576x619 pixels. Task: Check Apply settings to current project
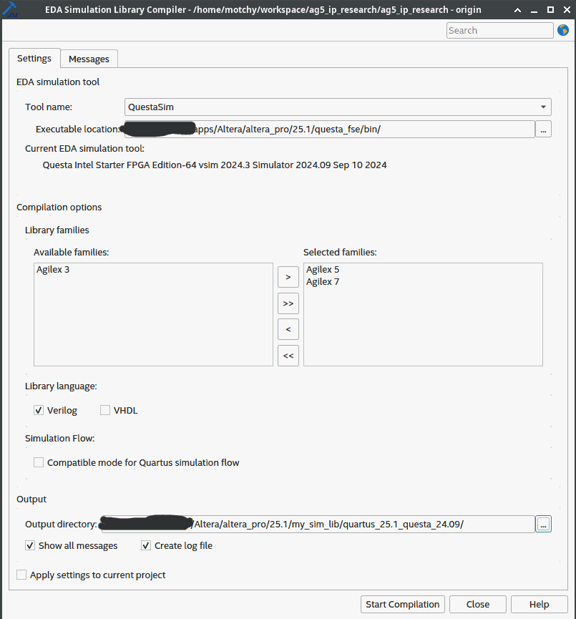tap(21, 575)
